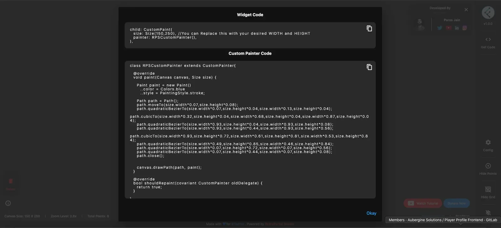
Task: Open Paras Jain's LinkedIn profile
Action: pyautogui.click(x=457, y=28)
